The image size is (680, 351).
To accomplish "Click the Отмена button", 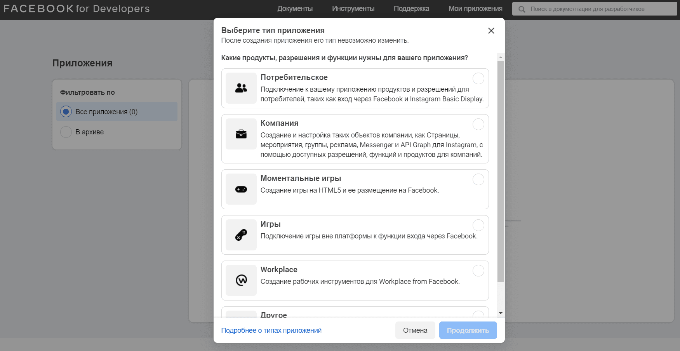I will [x=415, y=330].
